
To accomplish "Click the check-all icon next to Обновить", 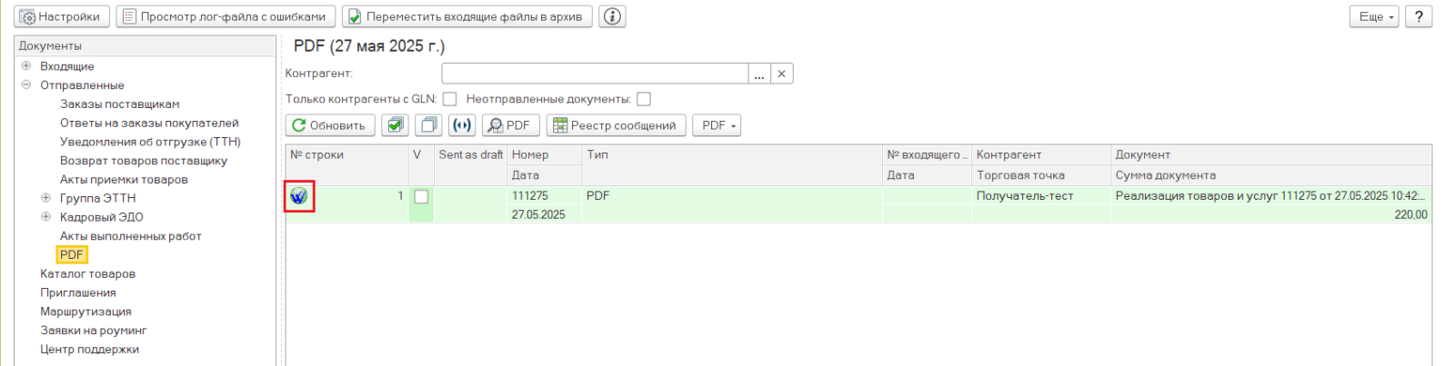I will pos(395,125).
